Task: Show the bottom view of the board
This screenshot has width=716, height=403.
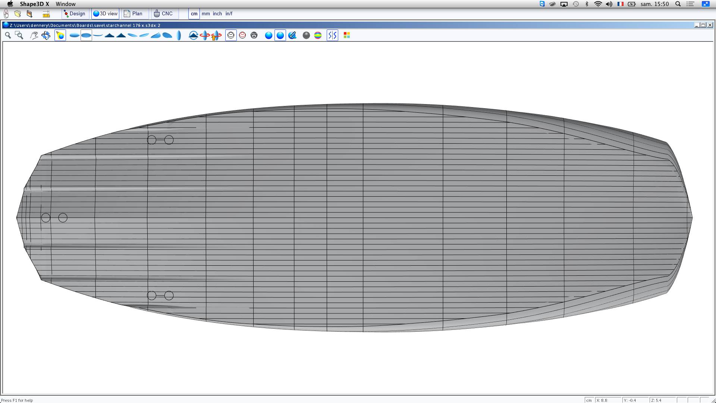Action: pyautogui.click(x=86, y=35)
